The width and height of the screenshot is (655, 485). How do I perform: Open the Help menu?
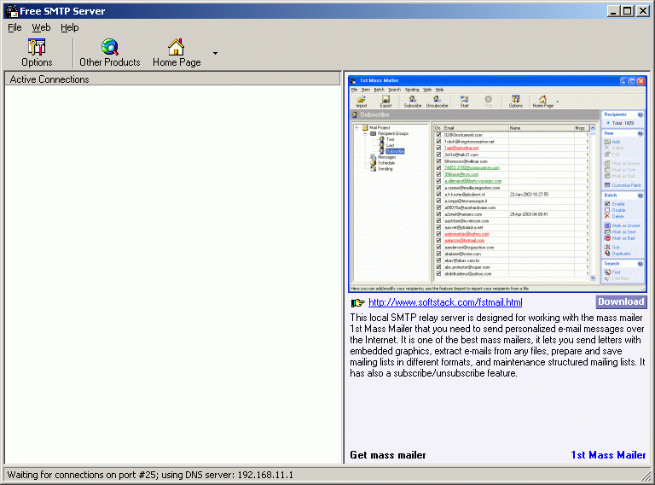tap(69, 27)
